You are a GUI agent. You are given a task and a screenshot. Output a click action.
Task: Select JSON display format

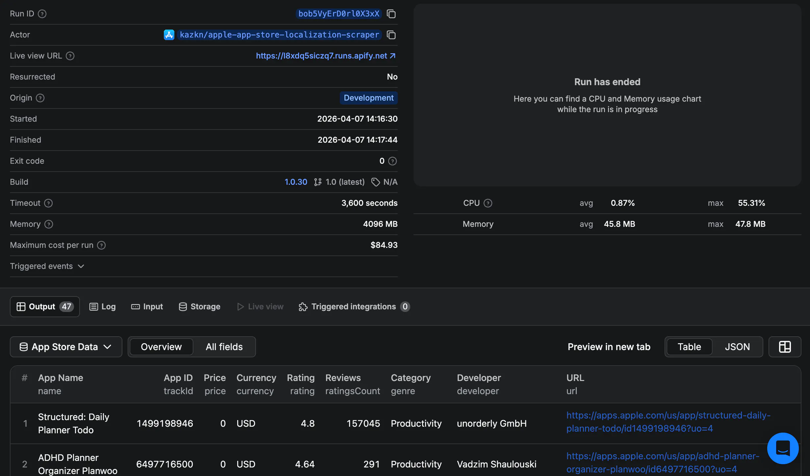737,347
